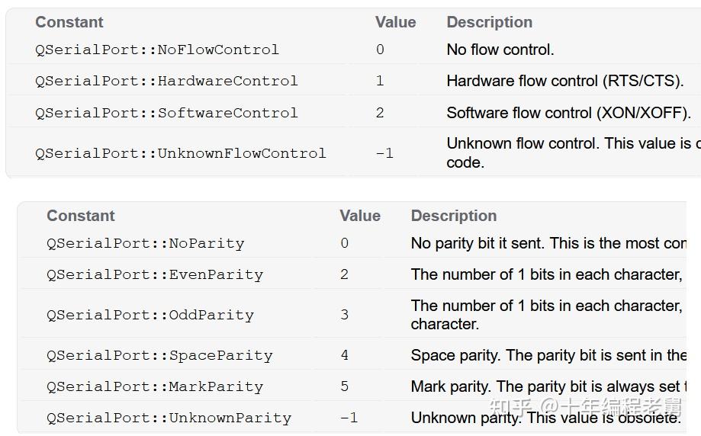Screen dimensions: 701x436
Task: Click QSerialPort::SpaceParity constant
Action: point(159,355)
